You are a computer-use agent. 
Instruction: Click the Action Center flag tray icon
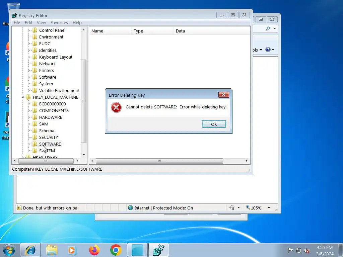tap(290, 250)
